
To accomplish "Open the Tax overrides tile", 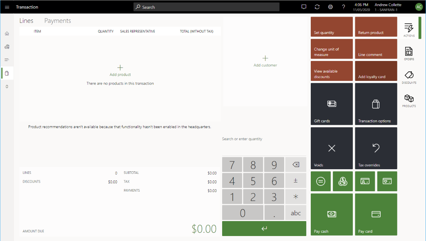I will tap(376, 148).
